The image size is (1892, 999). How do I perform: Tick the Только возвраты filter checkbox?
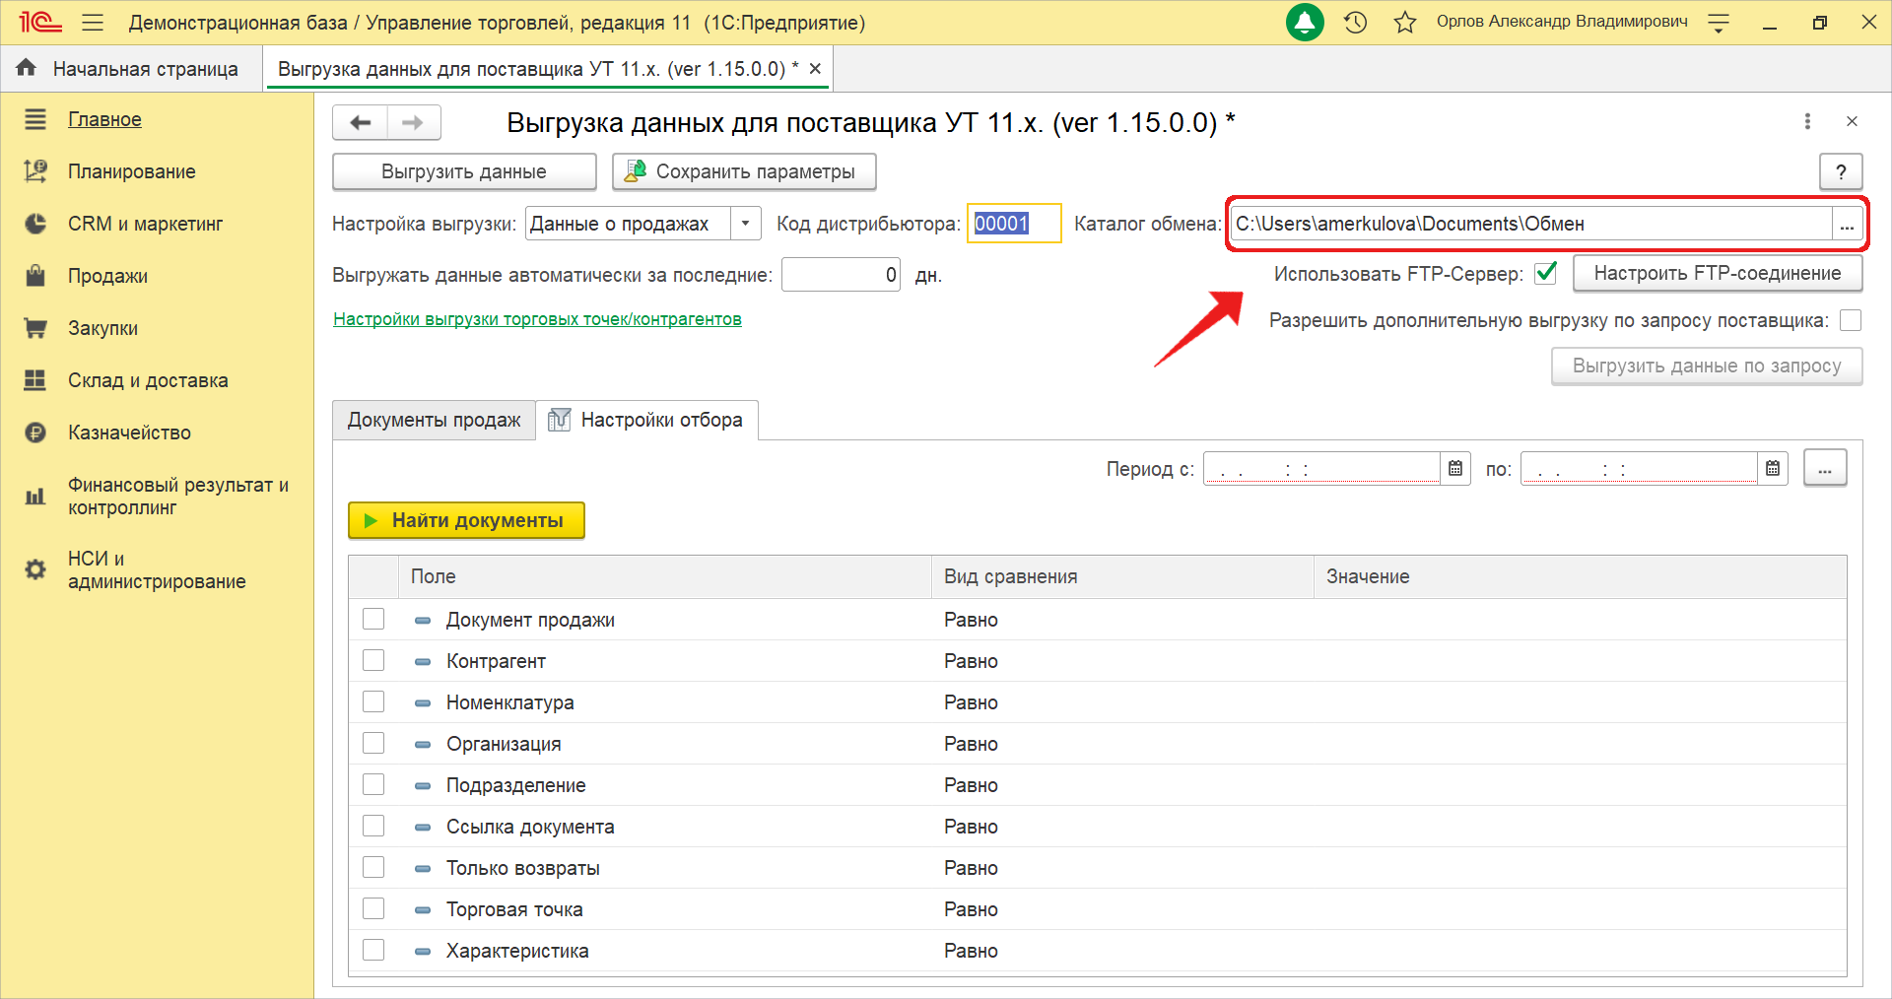tap(373, 867)
